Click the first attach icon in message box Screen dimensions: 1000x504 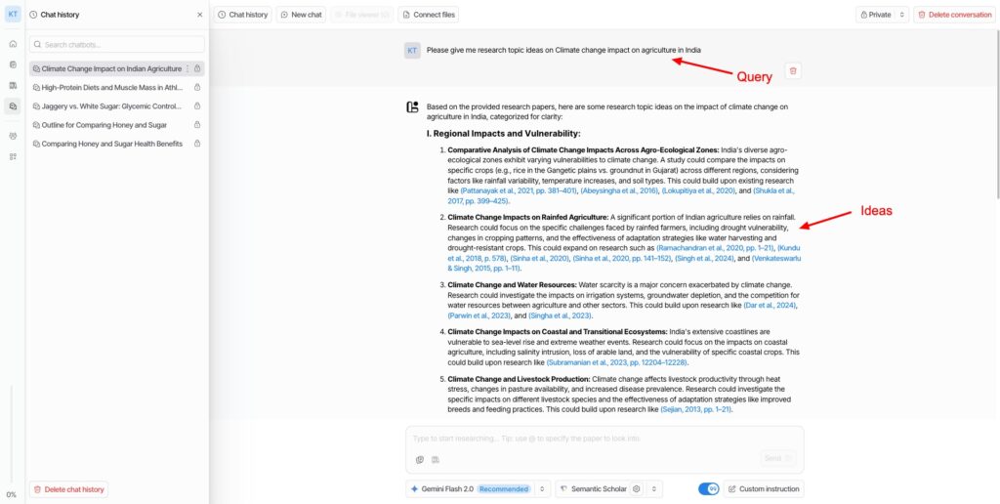point(420,459)
